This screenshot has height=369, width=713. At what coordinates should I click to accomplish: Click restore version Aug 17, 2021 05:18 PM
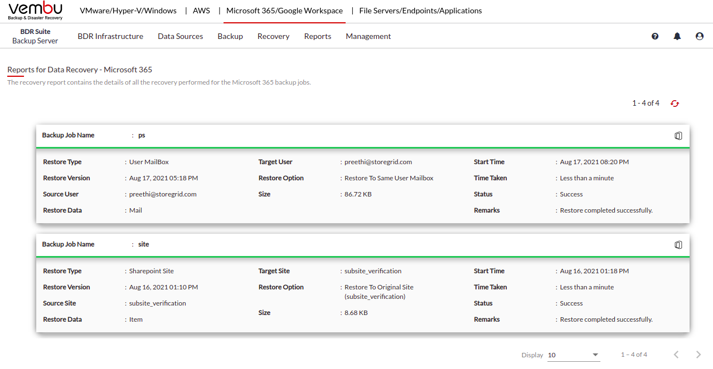click(x=163, y=178)
